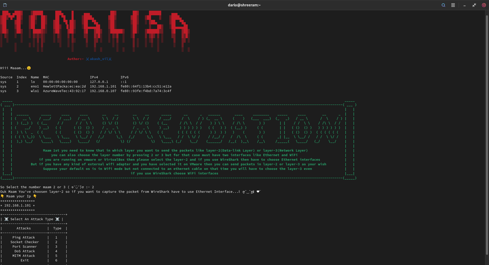Click the new tab icon in title bar
The width and height of the screenshot is (489, 265).
[5, 5]
